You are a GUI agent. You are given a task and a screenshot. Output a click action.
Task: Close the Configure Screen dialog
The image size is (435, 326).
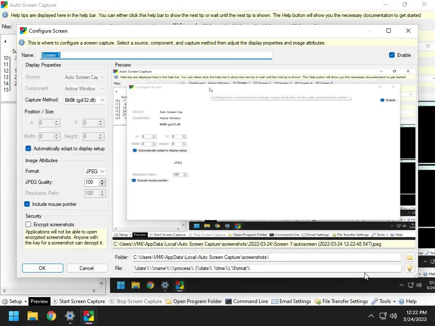[x=408, y=31]
